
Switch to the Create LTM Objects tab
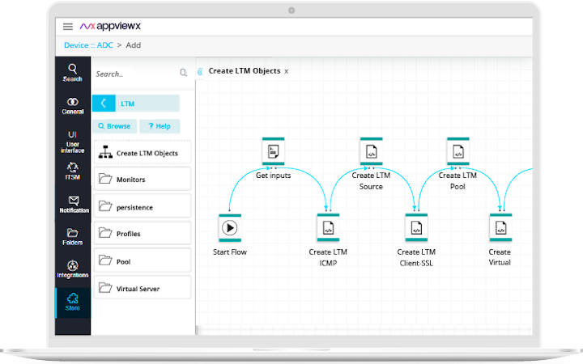[245, 71]
